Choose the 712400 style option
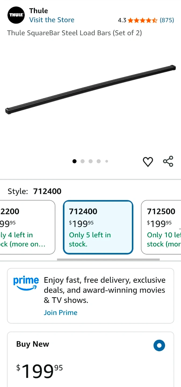The height and width of the screenshot is (387, 181). point(98,227)
